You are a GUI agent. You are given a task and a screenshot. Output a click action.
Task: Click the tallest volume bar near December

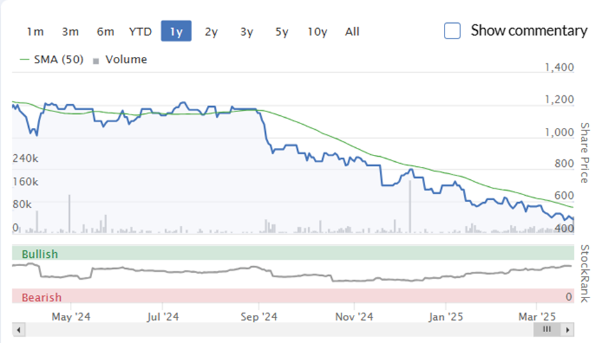point(410,207)
